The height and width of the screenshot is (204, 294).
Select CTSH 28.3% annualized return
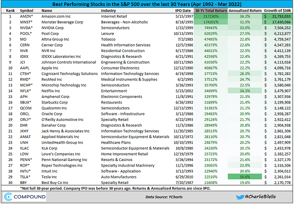pyautogui.click(x=245, y=74)
